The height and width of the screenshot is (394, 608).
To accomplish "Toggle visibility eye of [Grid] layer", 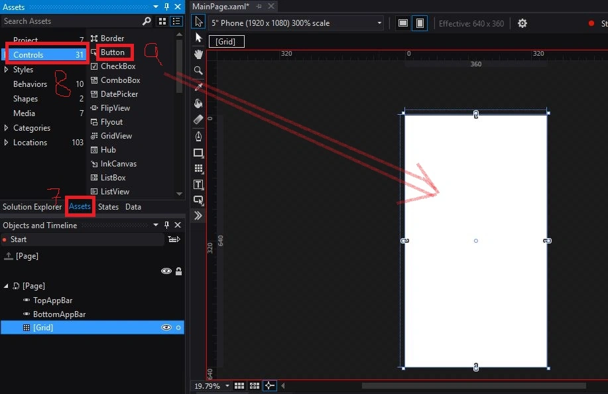I will pos(166,328).
